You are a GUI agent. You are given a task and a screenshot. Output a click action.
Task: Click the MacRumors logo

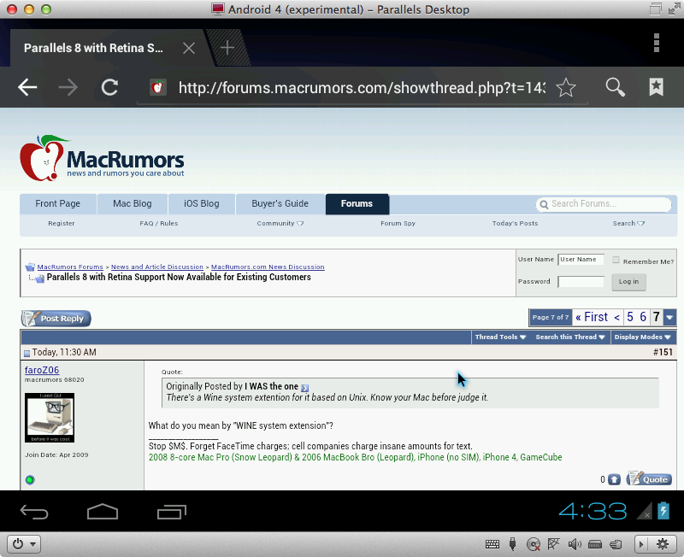(x=102, y=158)
